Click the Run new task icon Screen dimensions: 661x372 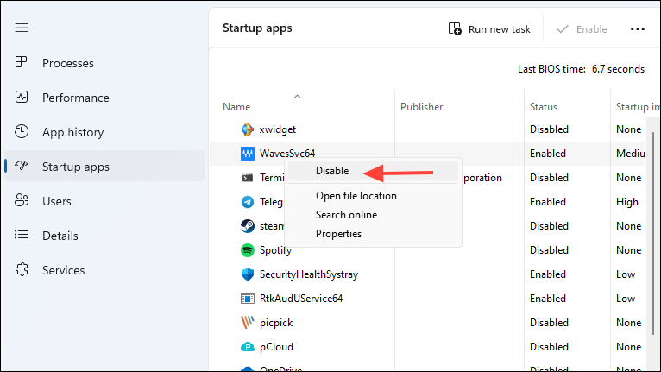455,28
